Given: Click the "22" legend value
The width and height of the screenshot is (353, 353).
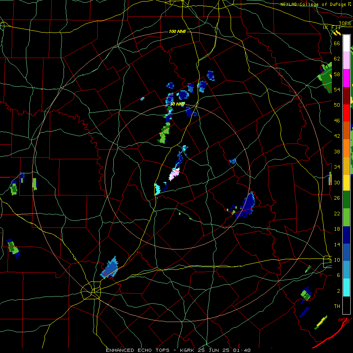Looking at the screenshot, I should point(337,213).
